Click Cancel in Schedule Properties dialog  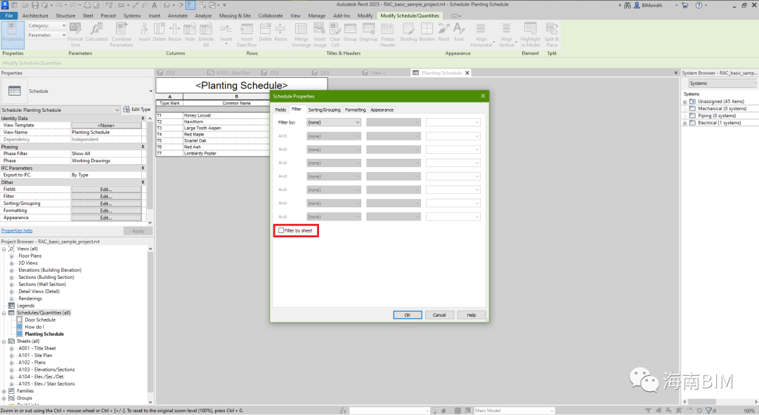(439, 315)
